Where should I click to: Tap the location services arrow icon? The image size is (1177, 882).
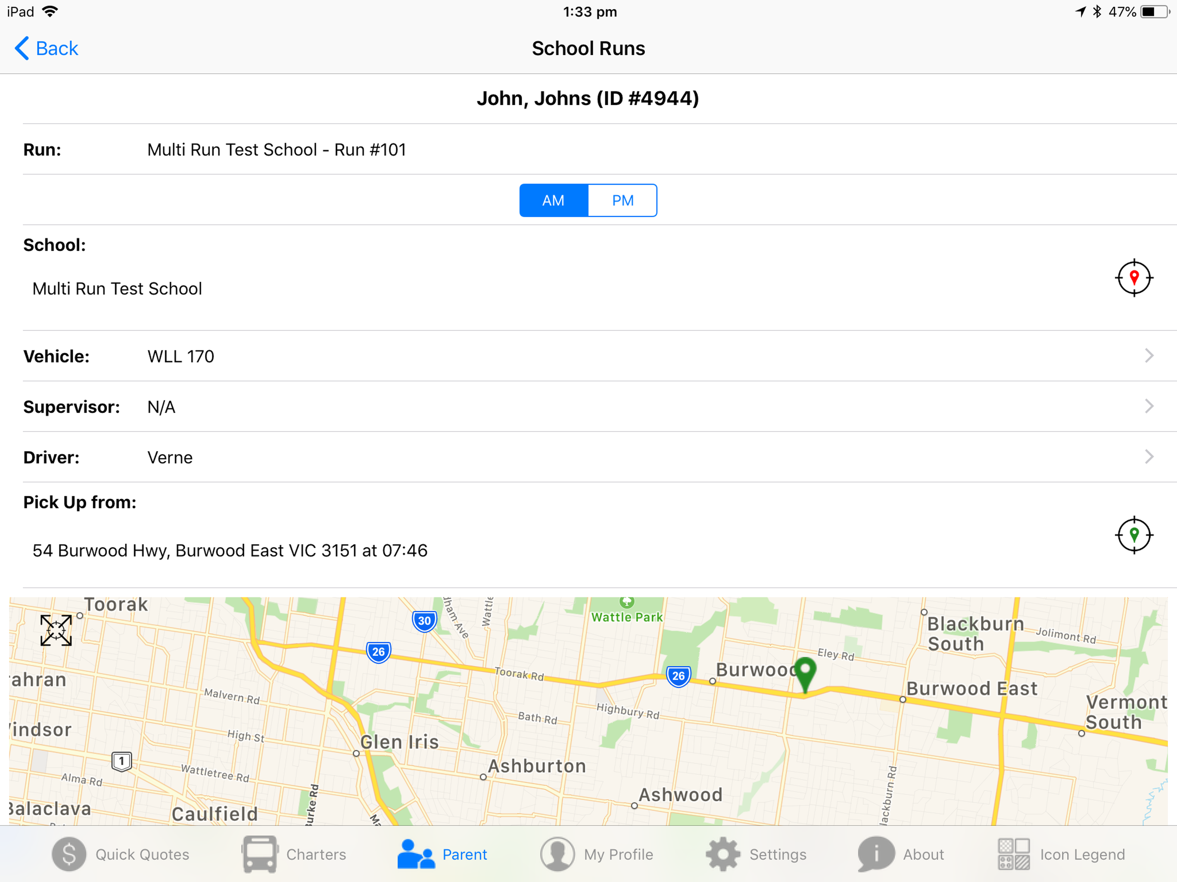[x=1080, y=12]
